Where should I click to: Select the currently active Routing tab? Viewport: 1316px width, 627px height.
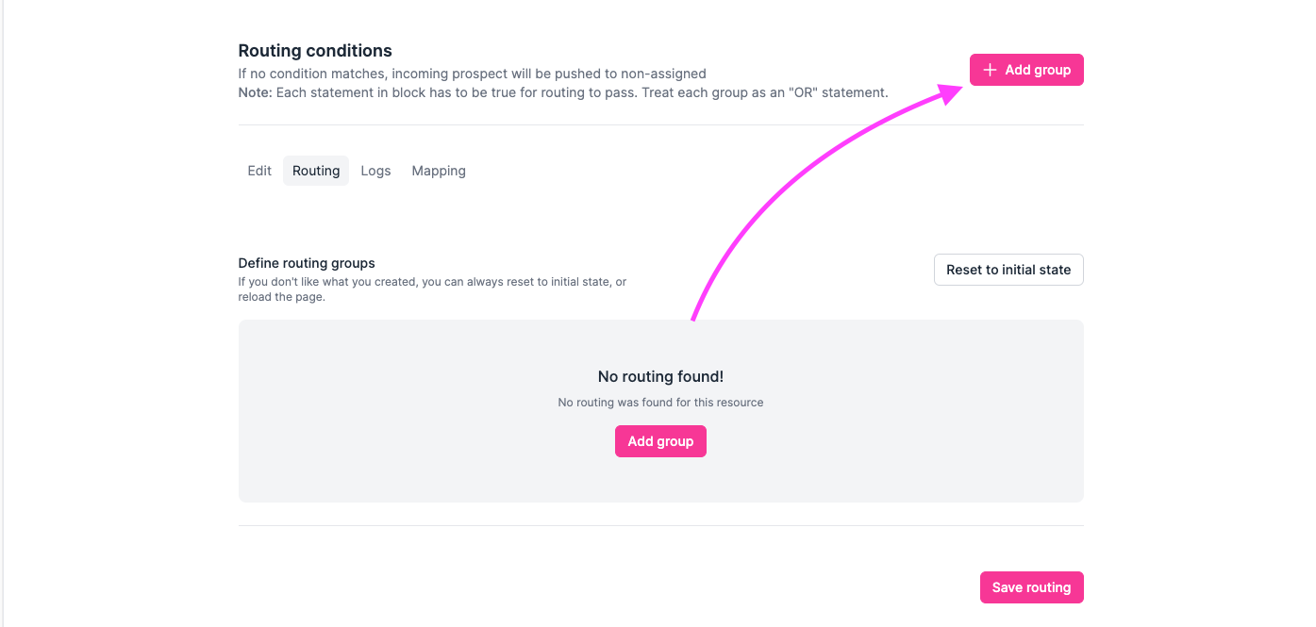[x=315, y=171]
